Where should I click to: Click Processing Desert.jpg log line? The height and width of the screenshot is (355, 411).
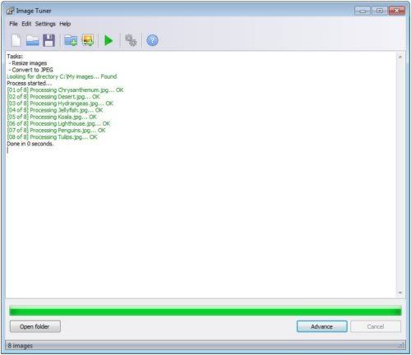click(53, 97)
